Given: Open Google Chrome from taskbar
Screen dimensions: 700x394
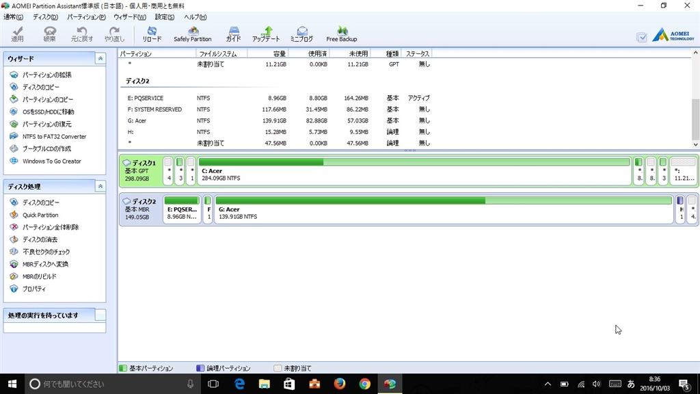Looking at the screenshot, I should click(x=365, y=384).
